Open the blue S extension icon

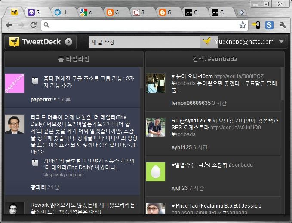click(270, 25)
